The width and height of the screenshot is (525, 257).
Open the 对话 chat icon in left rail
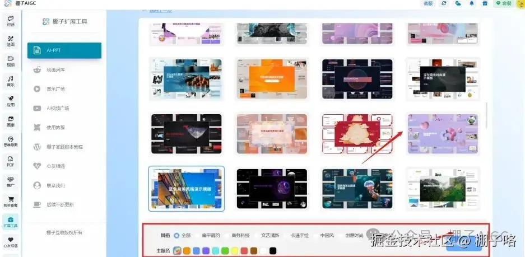pyautogui.click(x=11, y=21)
